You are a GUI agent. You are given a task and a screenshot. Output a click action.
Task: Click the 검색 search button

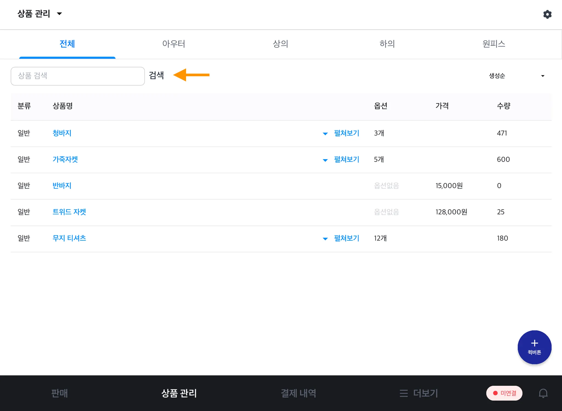pyautogui.click(x=156, y=75)
